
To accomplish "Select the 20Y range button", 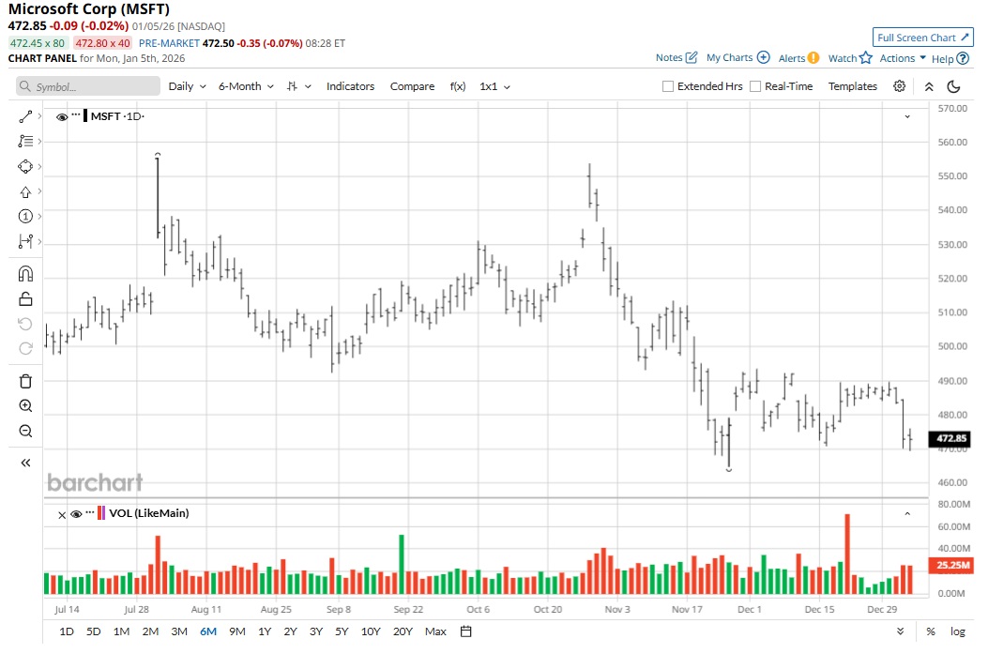I will coord(403,631).
